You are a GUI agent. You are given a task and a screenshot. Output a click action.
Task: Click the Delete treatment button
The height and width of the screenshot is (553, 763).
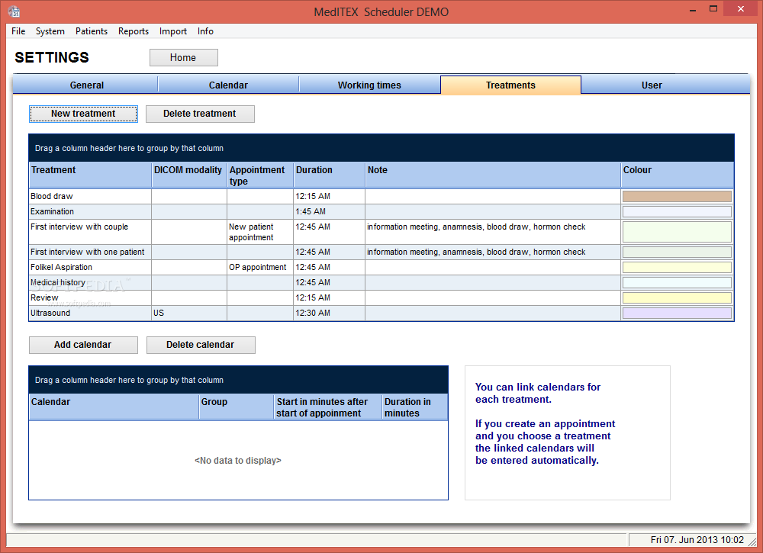click(x=200, y=114)
